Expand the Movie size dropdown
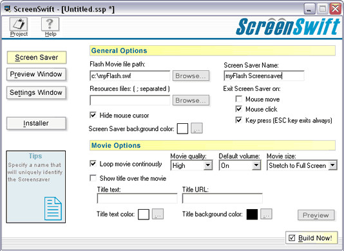344x251 pixels. (x=332, y=165)
